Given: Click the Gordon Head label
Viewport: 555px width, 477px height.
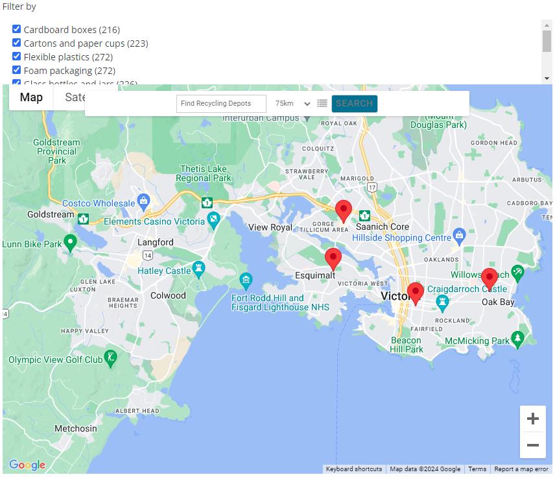Looking at the screenshot, I should coord(494,143).
